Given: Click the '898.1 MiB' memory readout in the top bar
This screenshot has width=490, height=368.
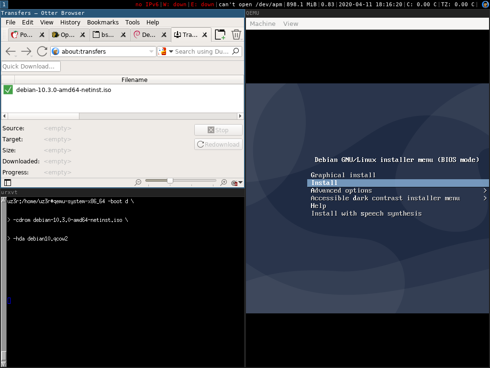Looking at the screenshot, I should point(301,4).
